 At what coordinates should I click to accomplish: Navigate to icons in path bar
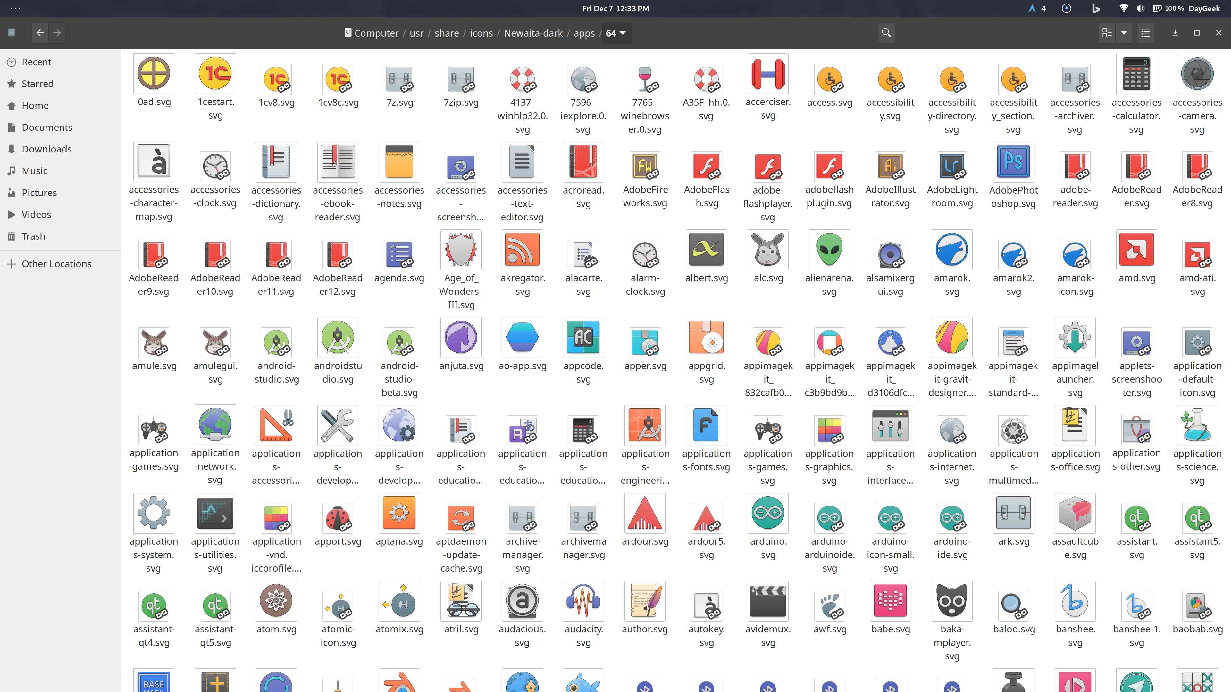[x=481, y=33]
